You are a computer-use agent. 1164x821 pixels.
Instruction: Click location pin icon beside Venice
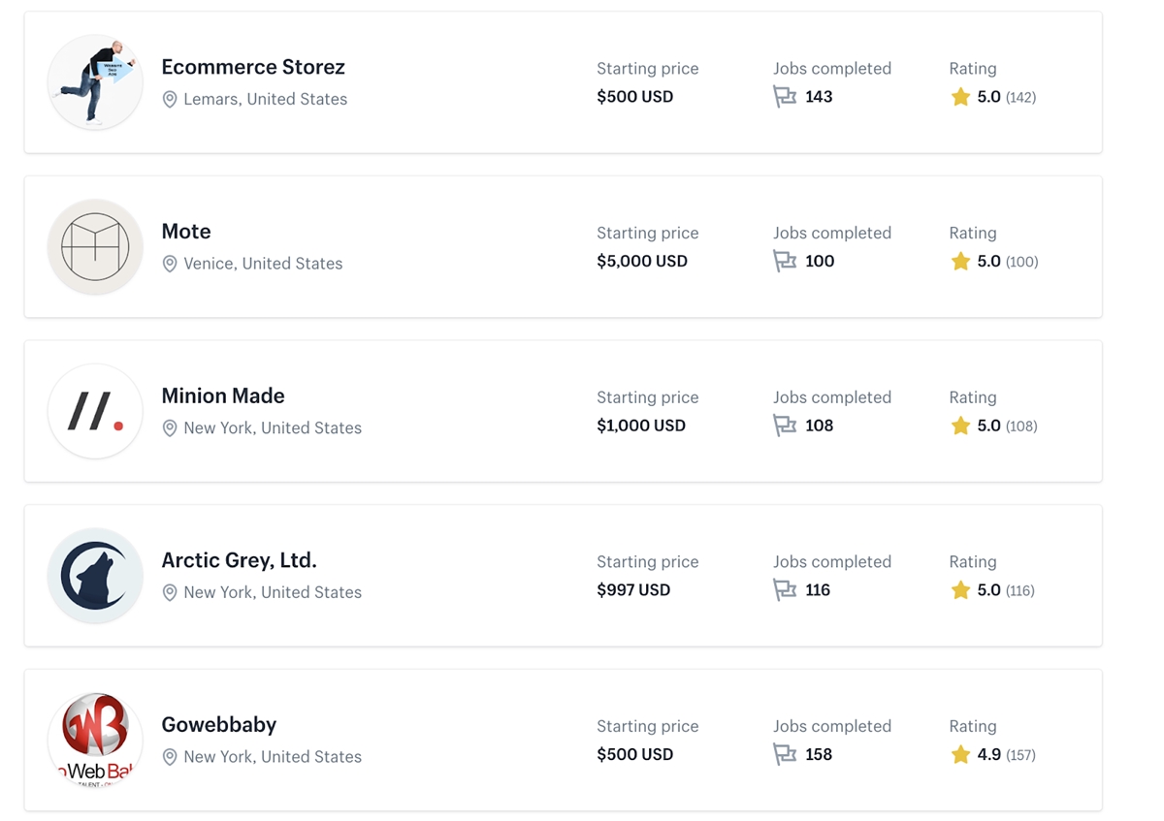[x=170, y=264]
